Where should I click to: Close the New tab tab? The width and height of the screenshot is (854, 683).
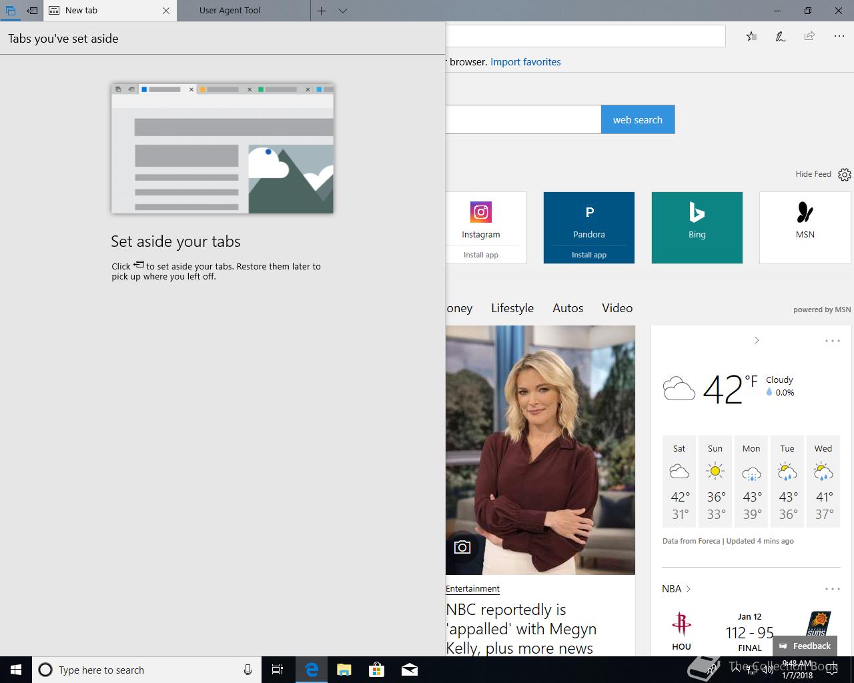pos(166,11)
